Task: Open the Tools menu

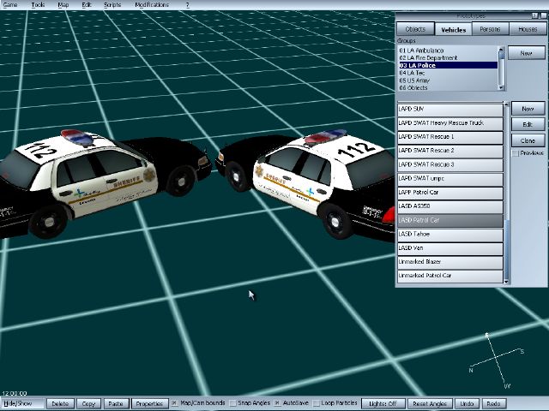Action: (x=38, y=4)
